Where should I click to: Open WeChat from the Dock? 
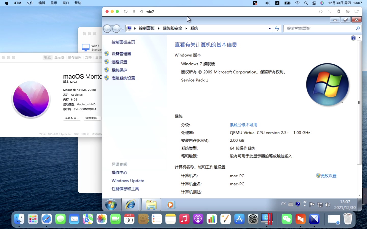(x=287, y=219)
